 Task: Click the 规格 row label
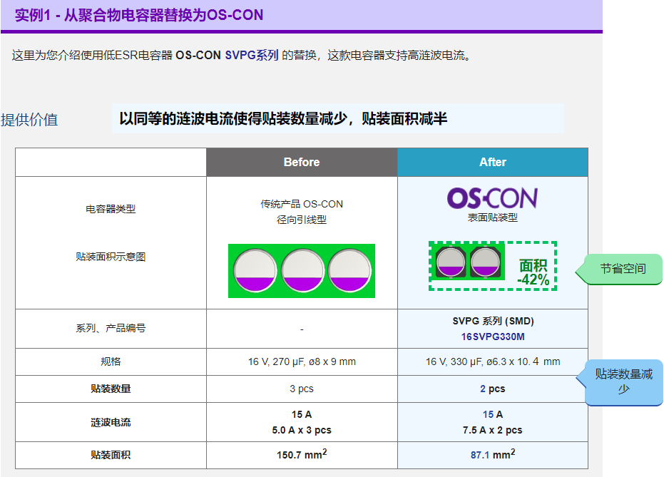click(111, 361)
